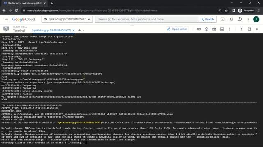
Task: Click the gcloud container clusters create command
Action: click(x=181, y=122)
